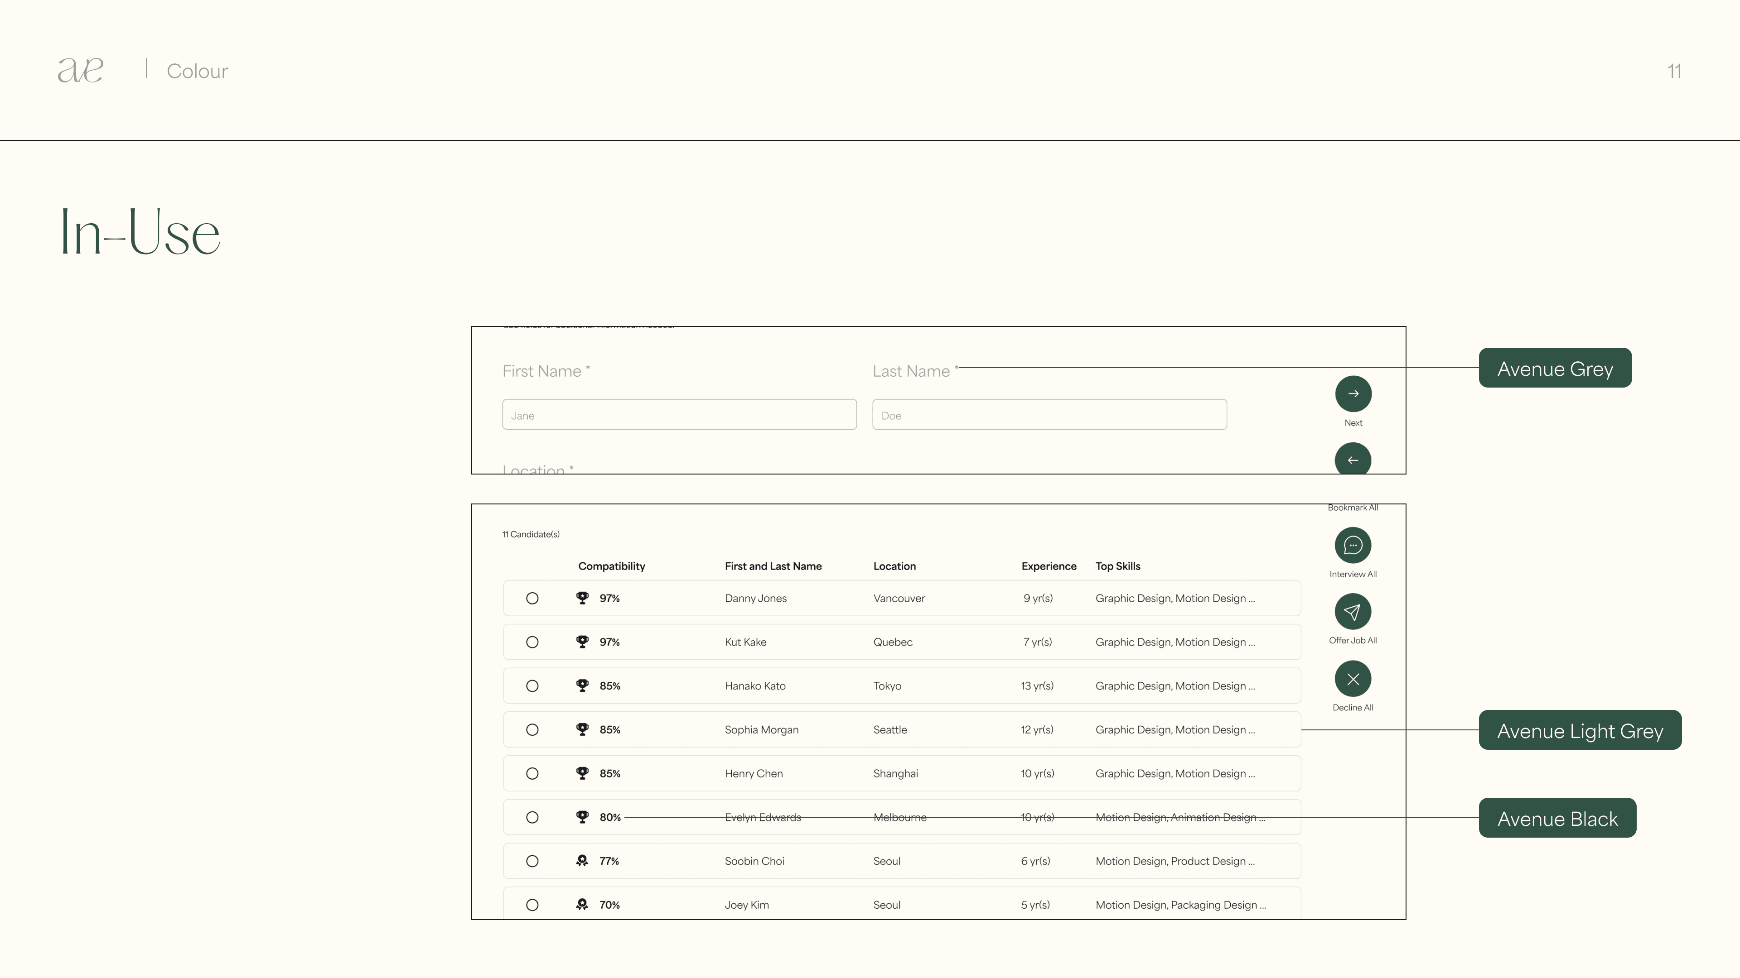Click the Decline All X icon
Image resolution: width=1740 pixels, height=978 pixels.
[1353, 679]
